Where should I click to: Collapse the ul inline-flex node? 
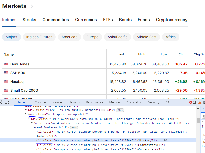tap(32, 123)
